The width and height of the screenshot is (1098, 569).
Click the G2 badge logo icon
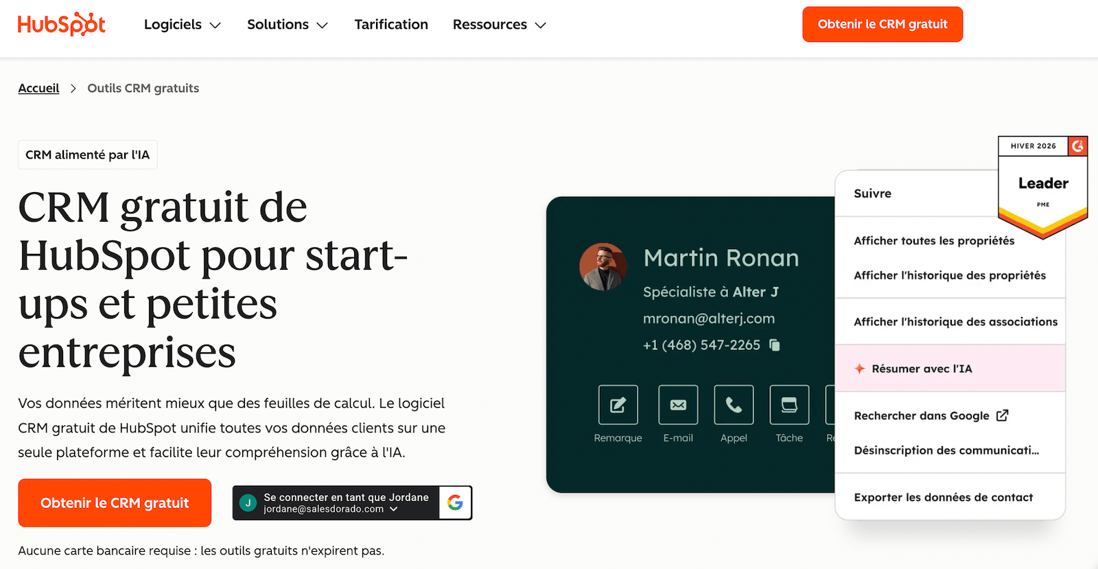pyautogui.click(x=1078, y=146)
